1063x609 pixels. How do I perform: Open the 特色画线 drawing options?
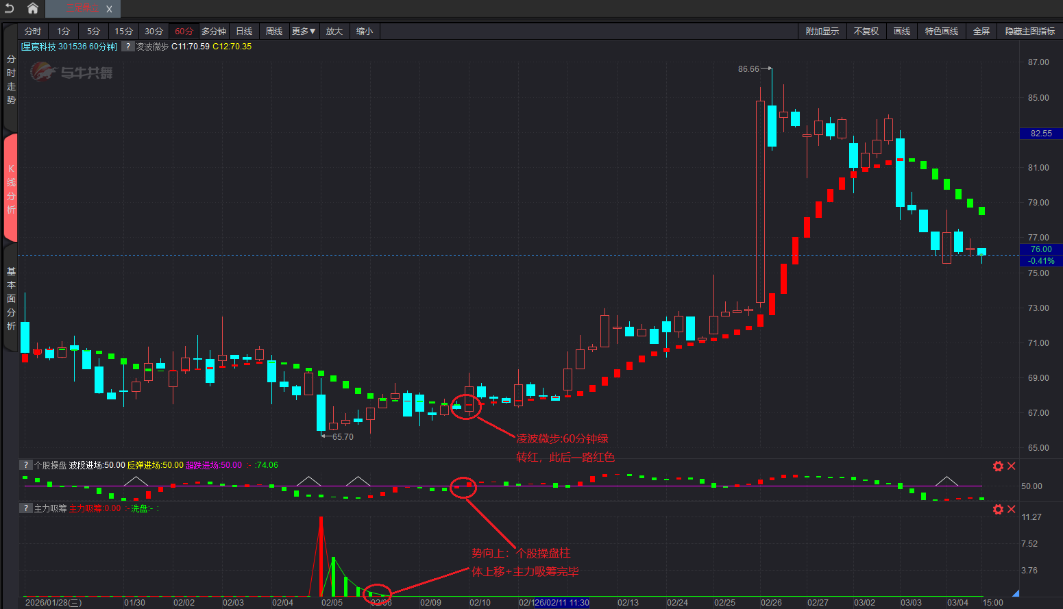pos(941,32)
